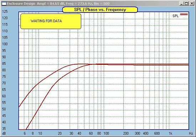Click the '35' dB axis label
Image resolution: width=196 pixels, height=137 pixels.
click(x=4, y=129)
